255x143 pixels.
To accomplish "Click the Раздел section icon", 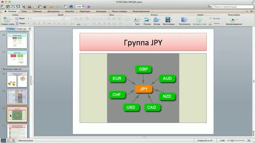I will pos(17,23).
